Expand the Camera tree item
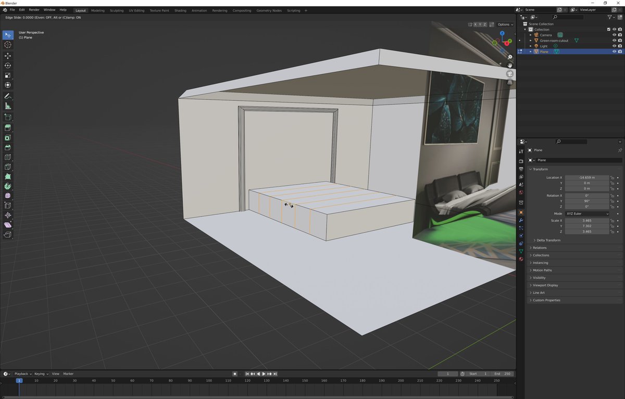Screen dimensions: 625x399 click(x=531, y=35)
